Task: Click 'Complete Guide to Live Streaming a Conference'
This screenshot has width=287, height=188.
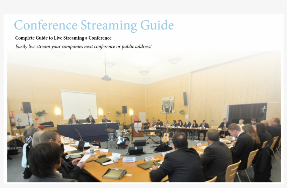Action: click(x=63, y=38)
